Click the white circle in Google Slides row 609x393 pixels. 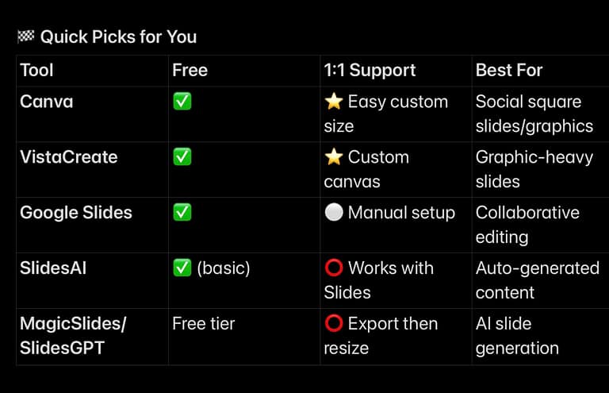(333, 213)
